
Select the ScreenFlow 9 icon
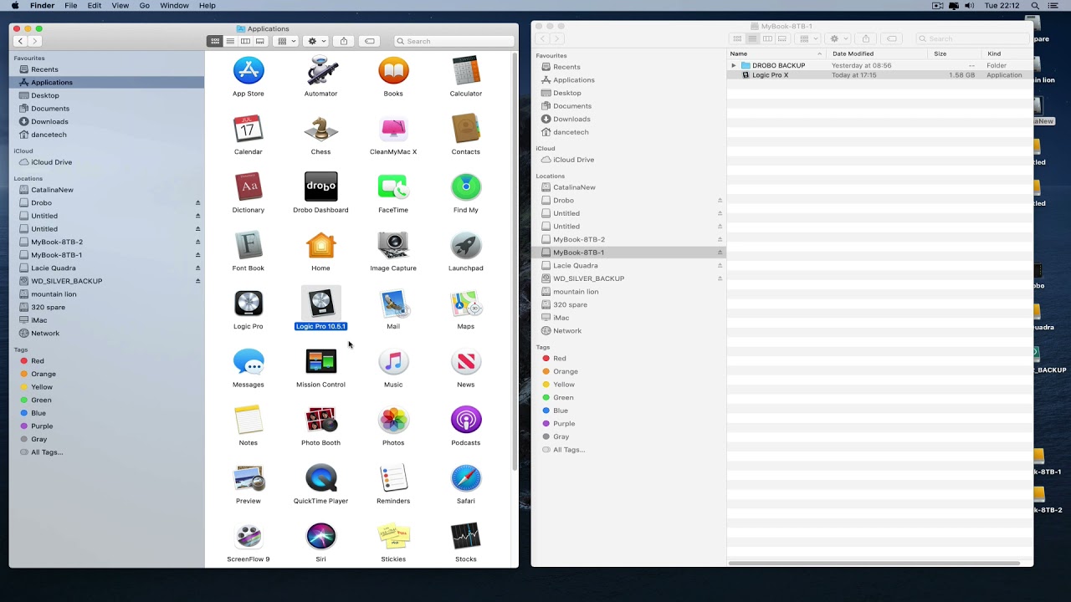point(249,536)
